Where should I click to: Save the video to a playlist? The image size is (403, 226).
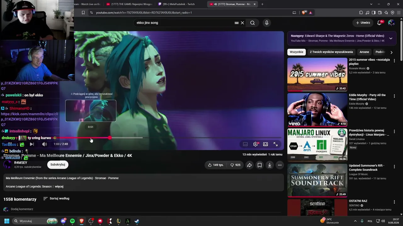pos(259,165)
